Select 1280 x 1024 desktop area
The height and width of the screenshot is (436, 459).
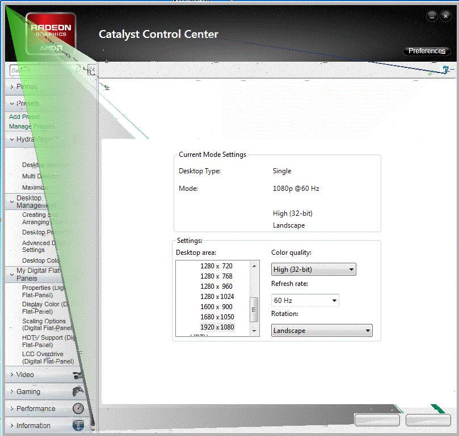pos(217,297)
